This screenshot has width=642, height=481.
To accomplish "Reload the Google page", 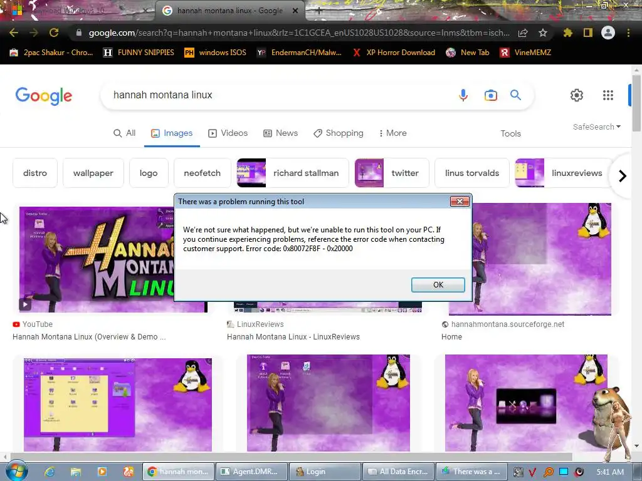I will click(x=54, y=33).
